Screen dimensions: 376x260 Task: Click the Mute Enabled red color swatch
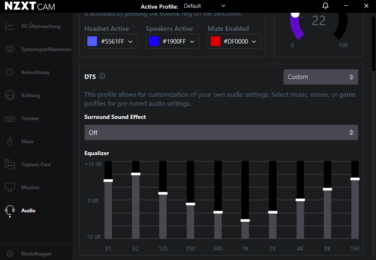216,41
